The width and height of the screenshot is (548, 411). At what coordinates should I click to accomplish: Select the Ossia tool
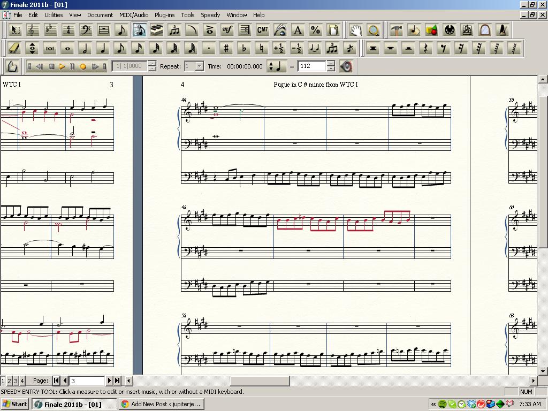(x=467, y=30)
